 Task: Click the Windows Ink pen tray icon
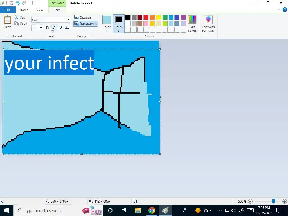pyautogui.click(x=241, y=210)
